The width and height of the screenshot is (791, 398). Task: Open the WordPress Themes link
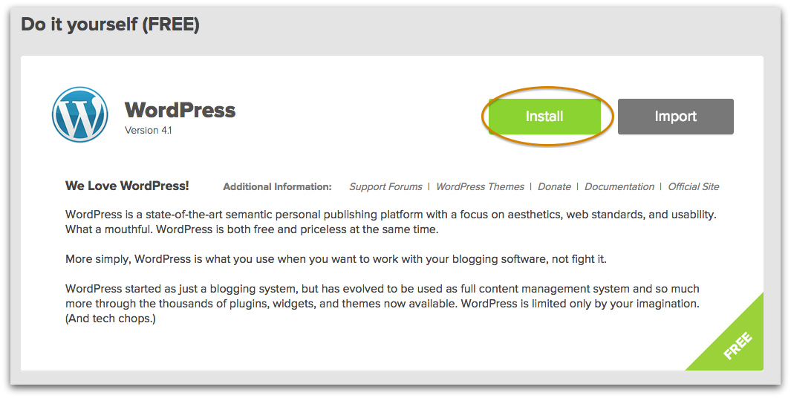480,186
